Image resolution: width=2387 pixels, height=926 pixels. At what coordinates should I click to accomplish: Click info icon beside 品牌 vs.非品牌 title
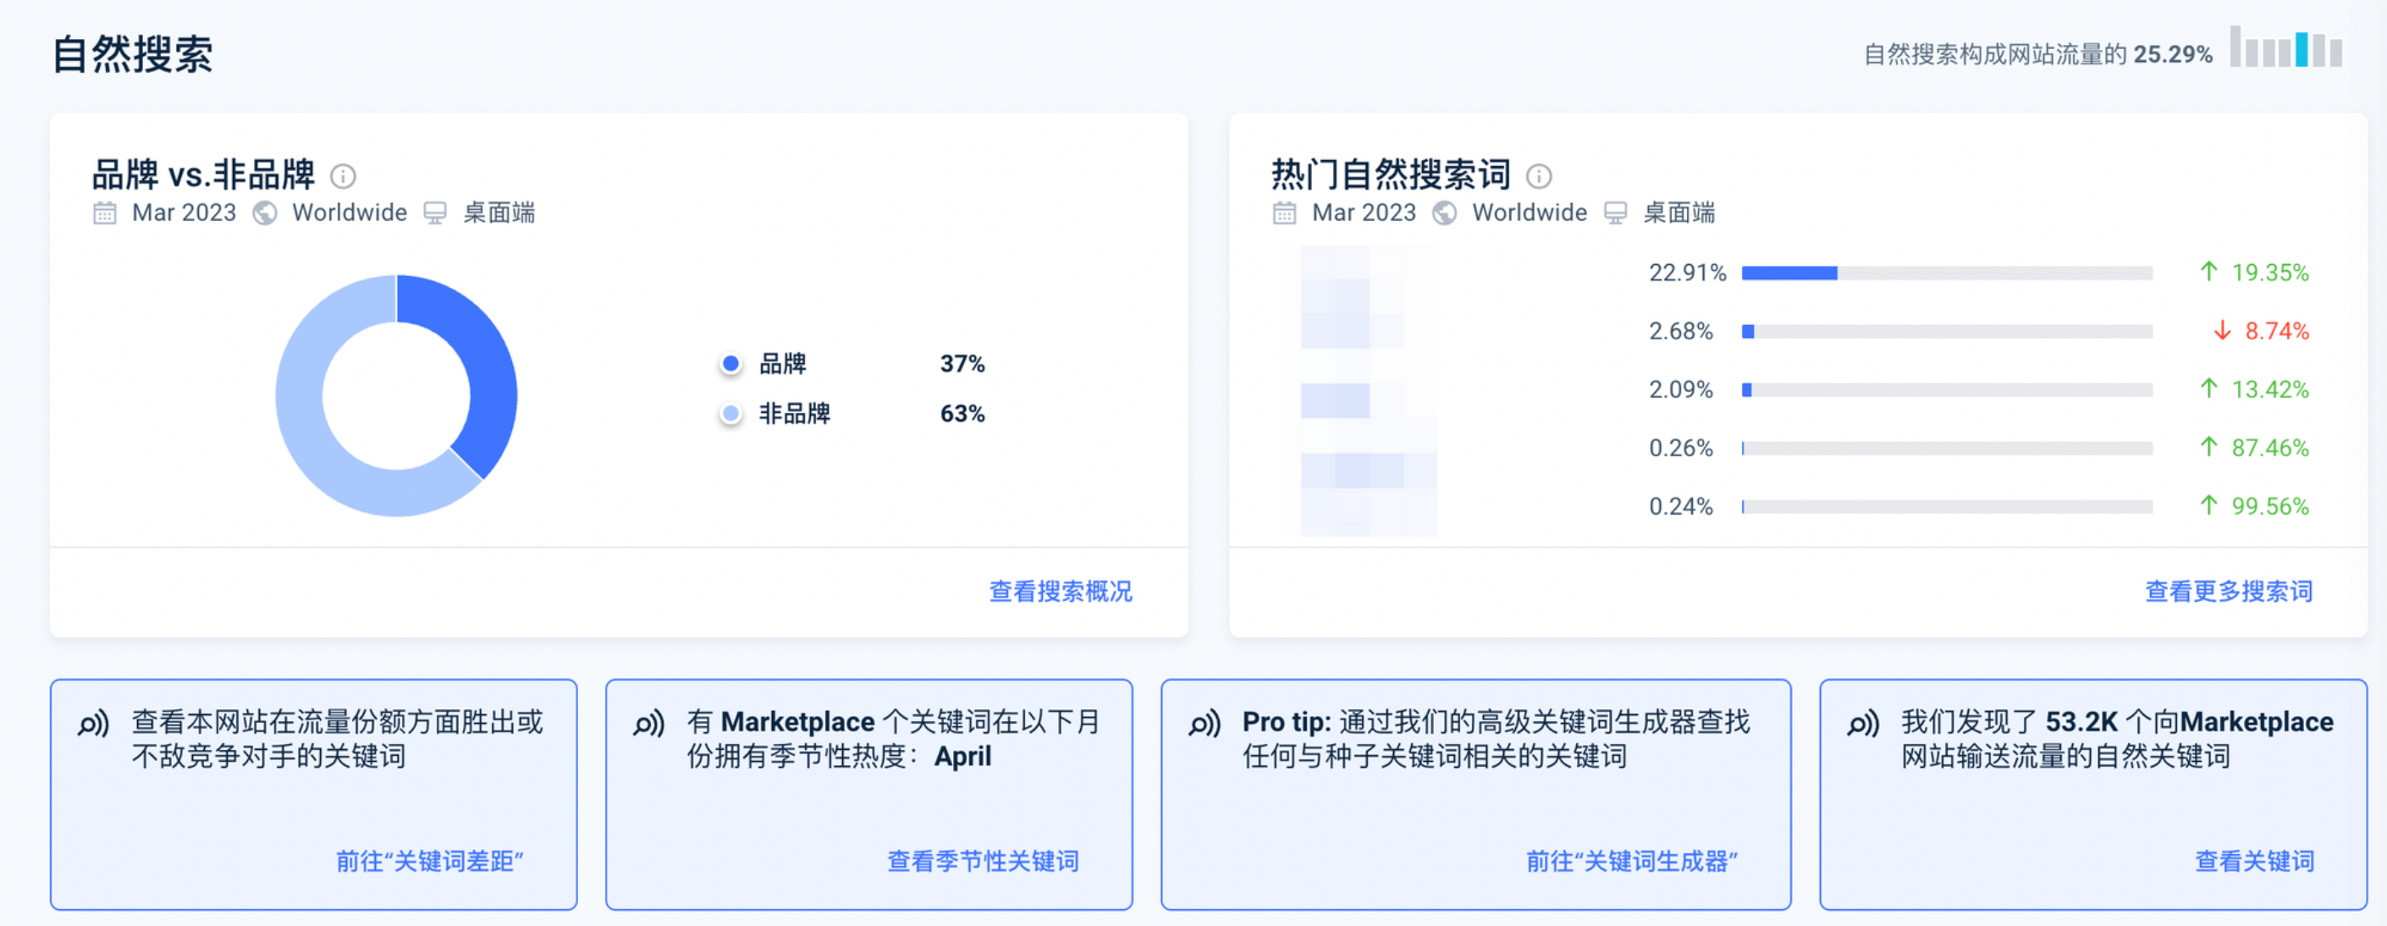[343, 176]
